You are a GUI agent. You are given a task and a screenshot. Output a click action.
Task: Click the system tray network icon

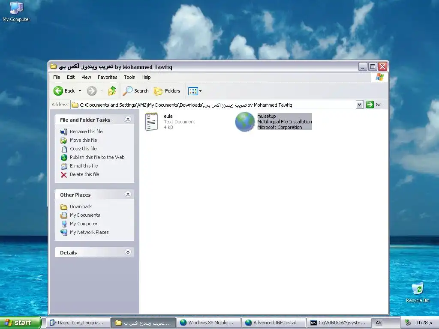point(408,323)
